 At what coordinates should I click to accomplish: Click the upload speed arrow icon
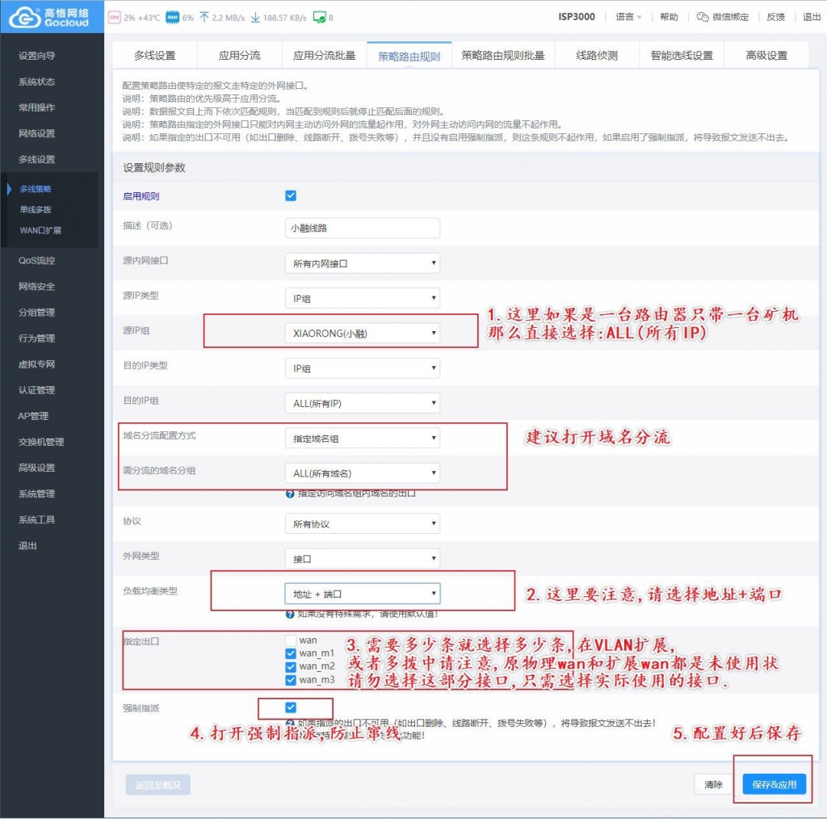click(204, 17)
